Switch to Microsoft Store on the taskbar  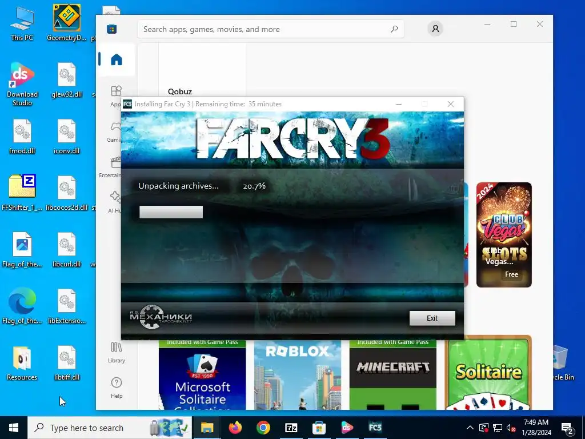click(319, 428)
